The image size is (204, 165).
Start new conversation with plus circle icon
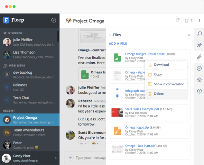(54, 20)
